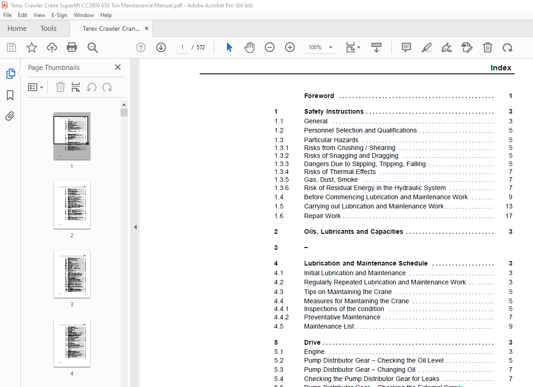The image size is (533, 387).
Task: Open the find text magnifier
Action: pyautogui.click(x=93, y=47)
